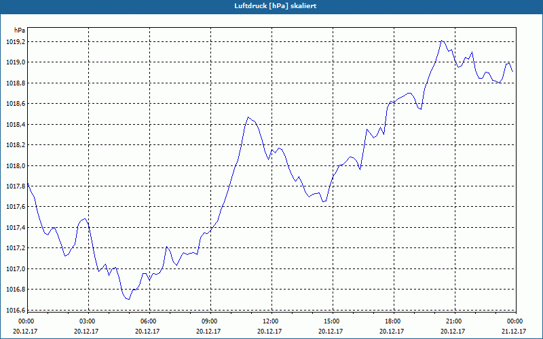The height and width of the screenshot is (339, 543).
Task: Click the lowest y-axis label "1016,6"
Action: pyautogui.click(x=16, y=311)
